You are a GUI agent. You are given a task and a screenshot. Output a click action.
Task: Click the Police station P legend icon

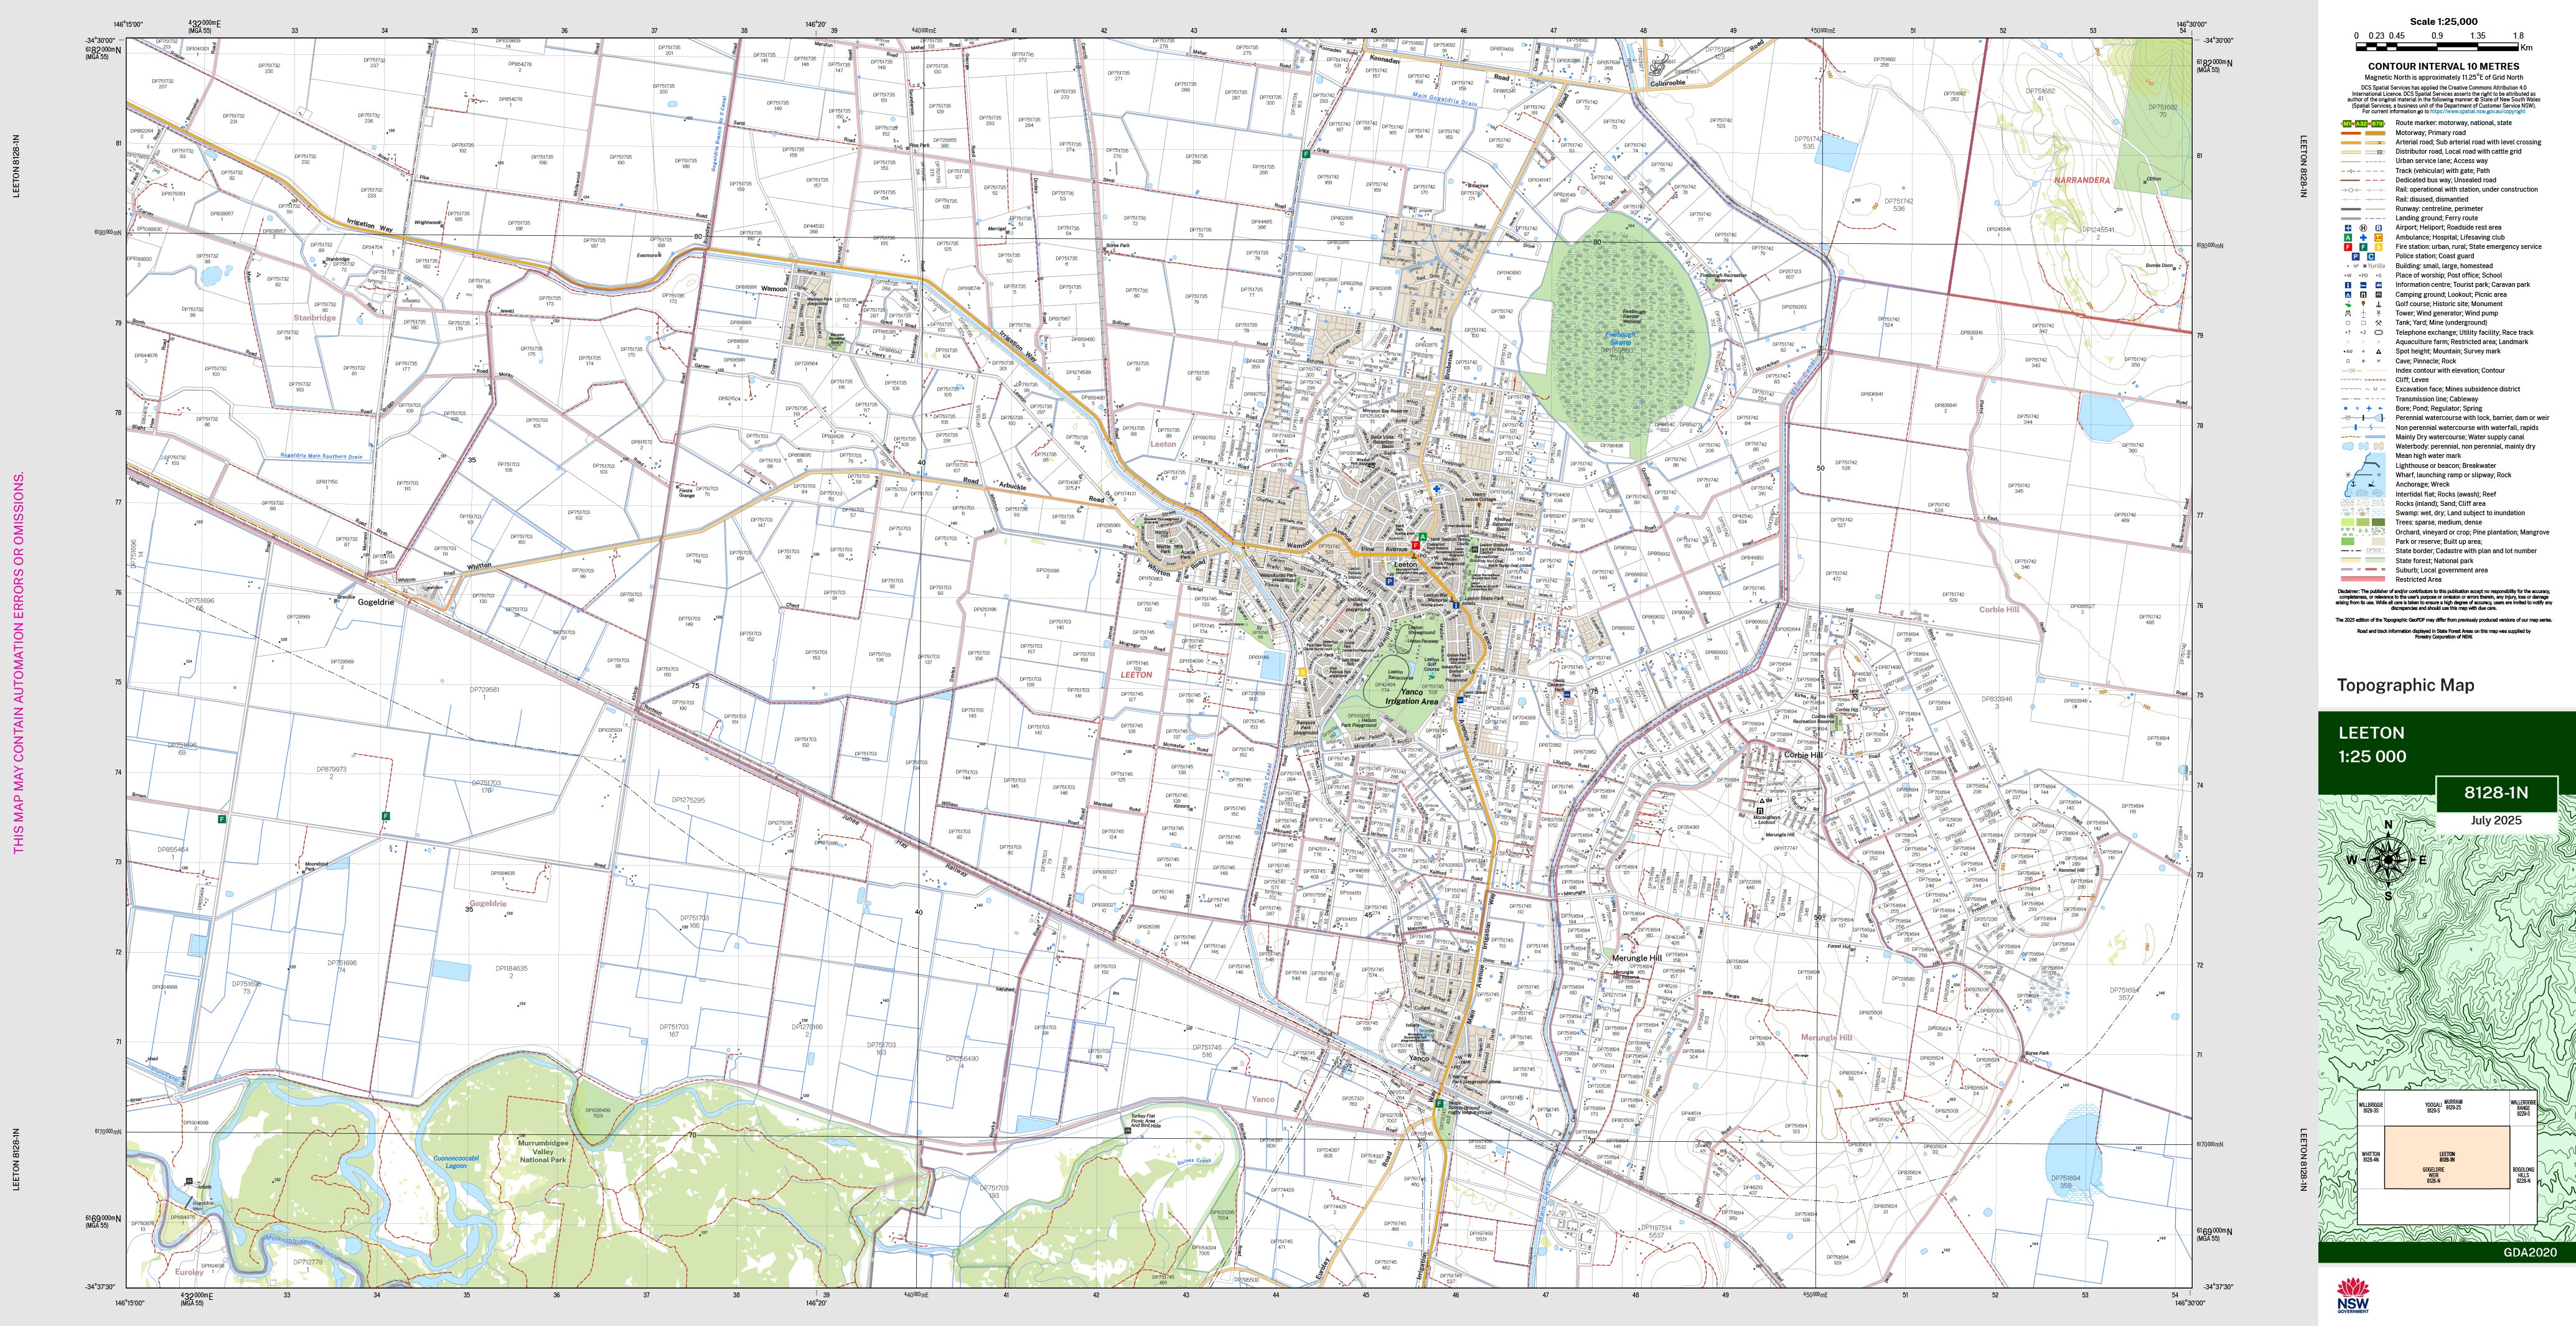point(2356,257)
